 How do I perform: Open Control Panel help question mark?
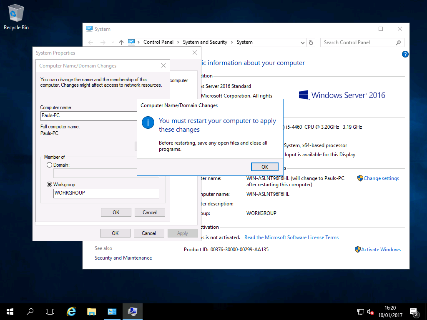point(405,54)
